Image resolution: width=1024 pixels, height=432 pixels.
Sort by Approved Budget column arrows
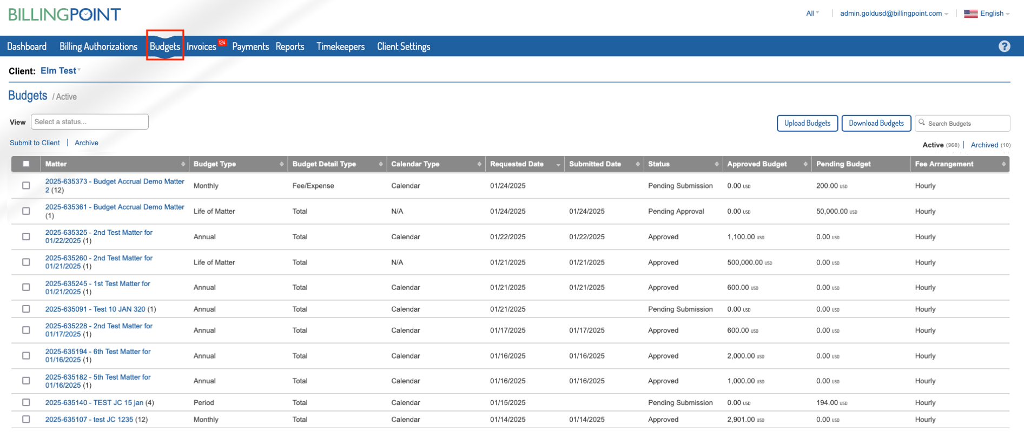point(805,164)
